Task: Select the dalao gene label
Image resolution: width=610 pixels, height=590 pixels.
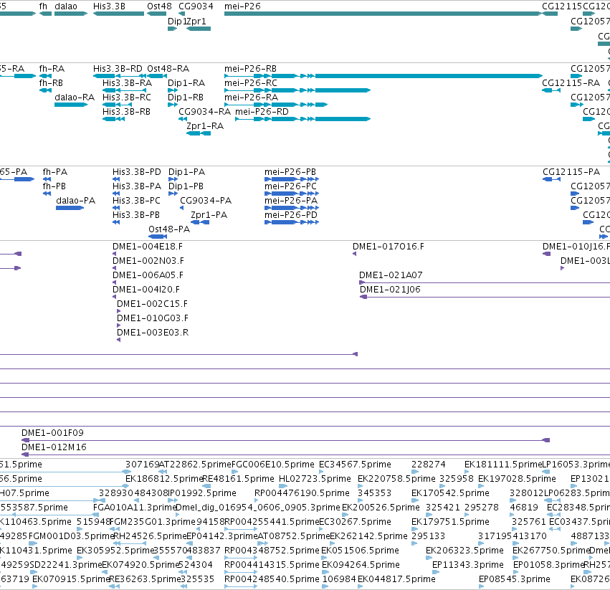Action: coord(66,6)
